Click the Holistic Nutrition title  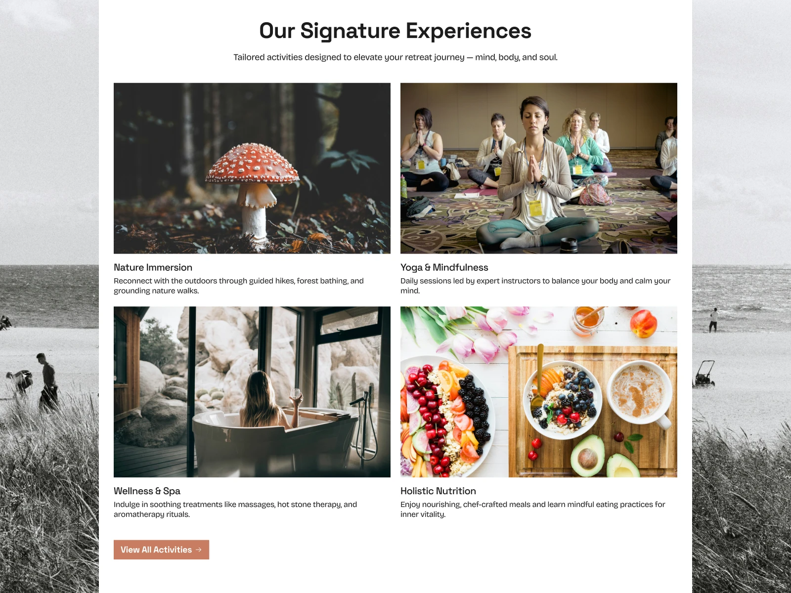click(438, 491)
